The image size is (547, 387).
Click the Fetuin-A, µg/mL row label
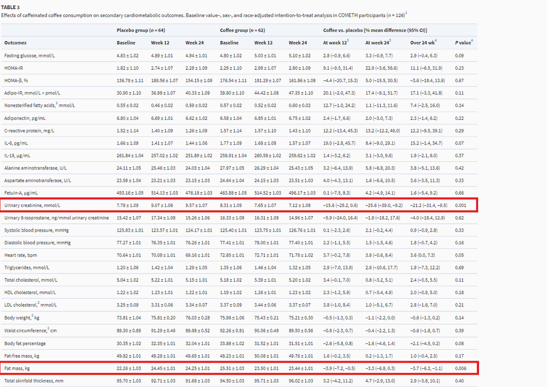[x=21, y=193]
